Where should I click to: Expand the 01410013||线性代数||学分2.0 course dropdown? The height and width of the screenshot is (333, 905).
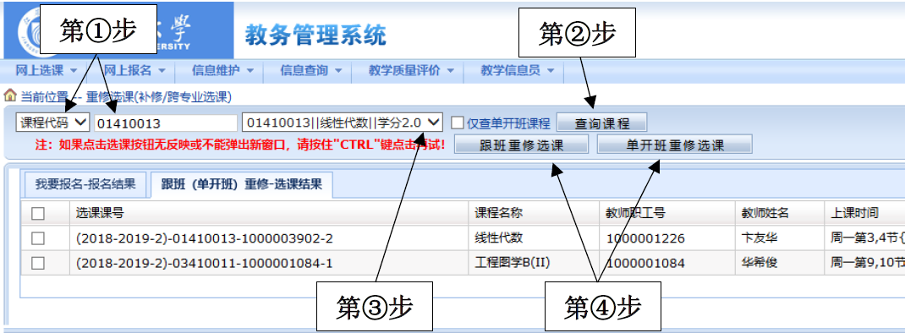343,123
